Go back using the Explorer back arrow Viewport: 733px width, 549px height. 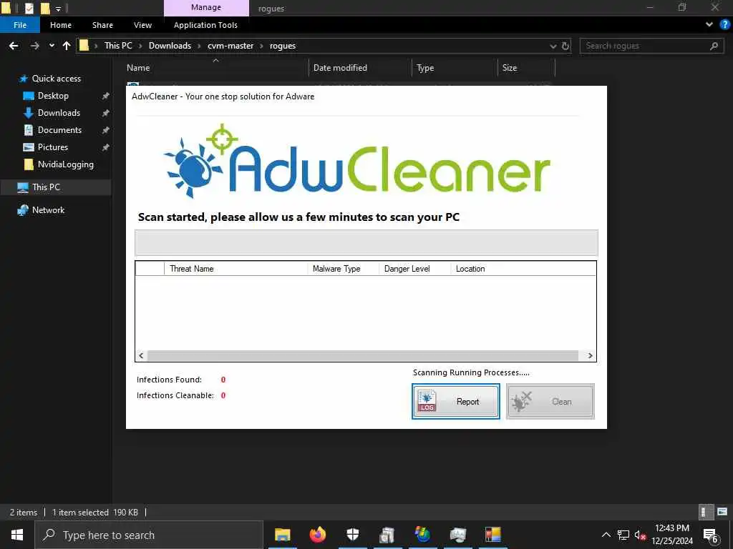14,46
